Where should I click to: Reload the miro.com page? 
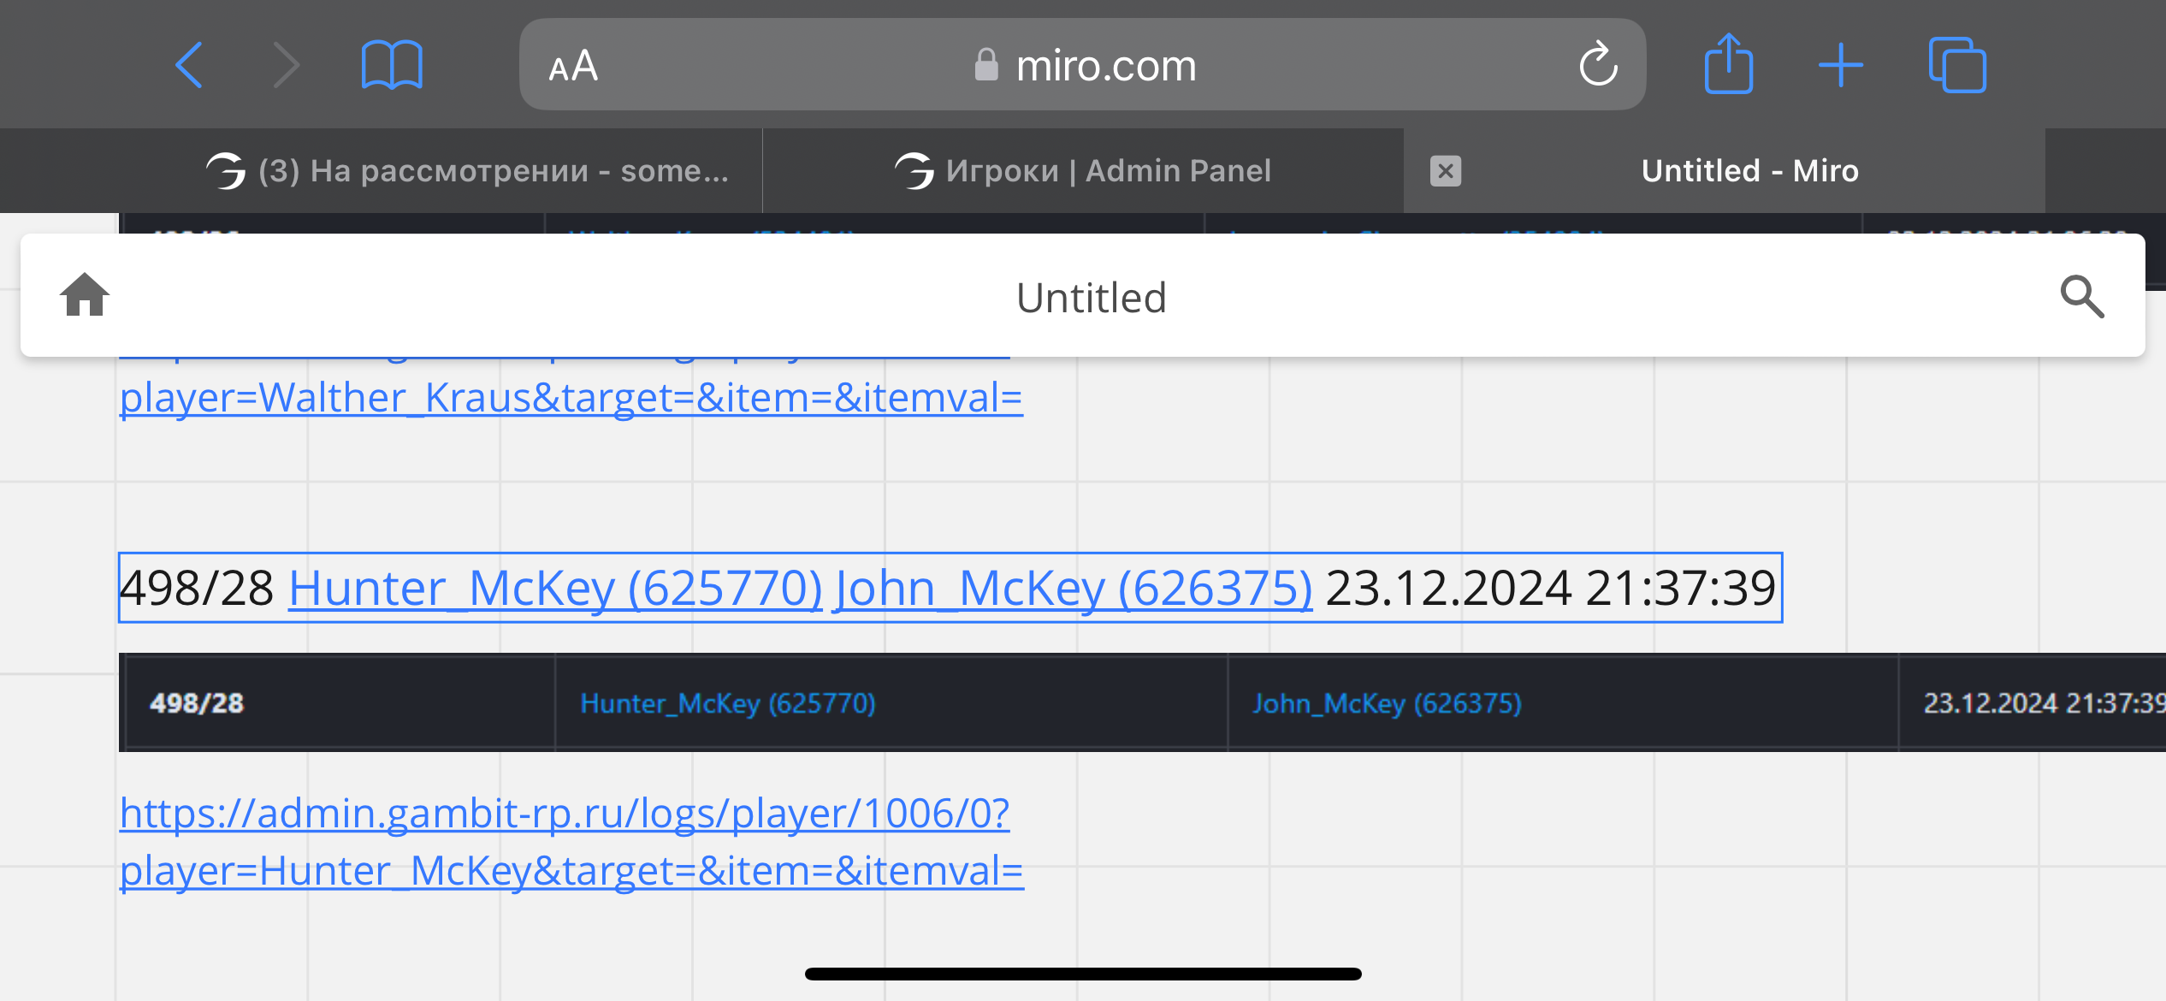pos(1597,65)
